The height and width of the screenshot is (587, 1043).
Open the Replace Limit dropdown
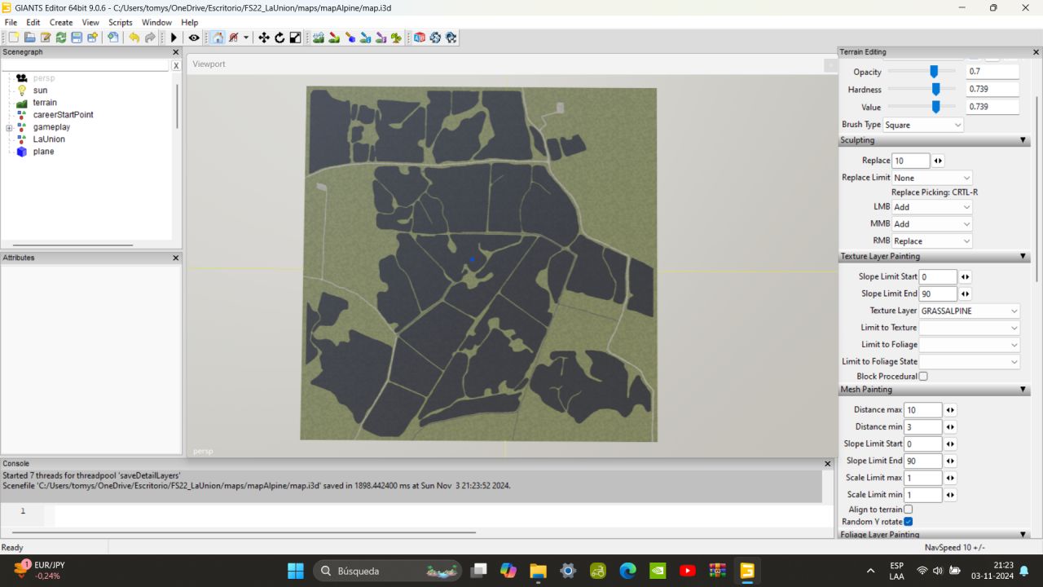(x=932, y=178)
